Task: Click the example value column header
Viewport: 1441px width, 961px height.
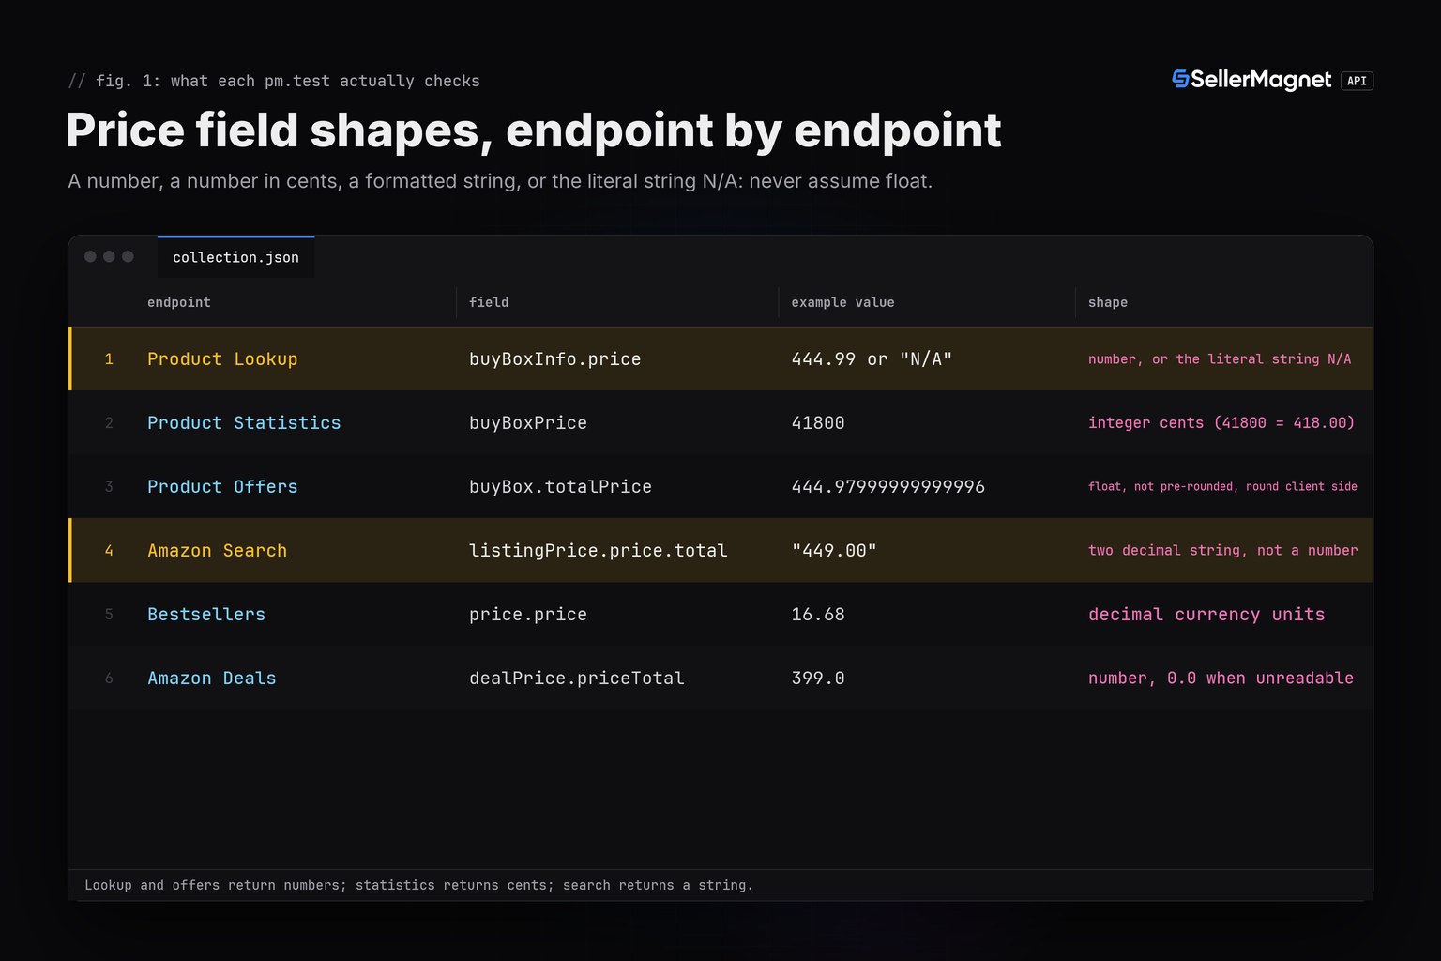Action: click(x=842, y=302)
